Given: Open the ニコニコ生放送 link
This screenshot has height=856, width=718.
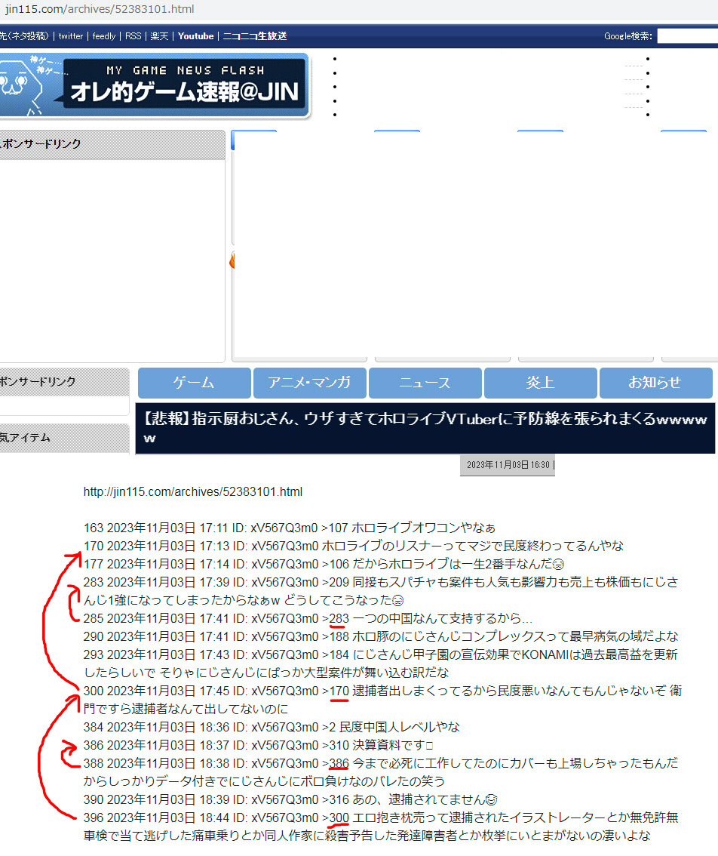Looking at the screenshot, I should [255, 36].
